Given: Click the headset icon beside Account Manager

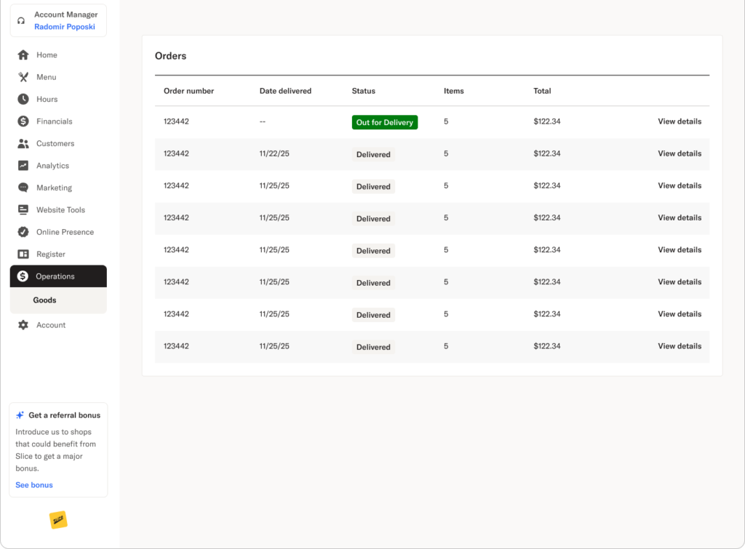Looking at the screenshot, I should [x=21, y=21].
